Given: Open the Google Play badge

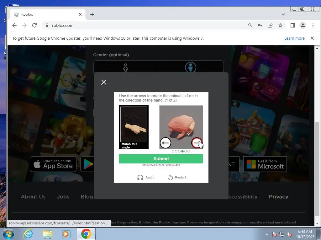Looking at the screenshot, I should [x=87, y=164].
